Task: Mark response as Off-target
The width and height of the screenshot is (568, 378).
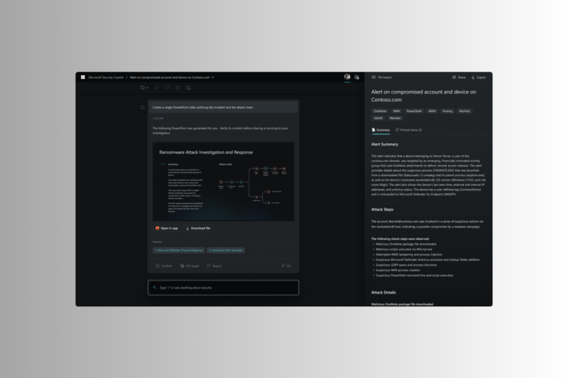Action: click(x=190, y=266)
